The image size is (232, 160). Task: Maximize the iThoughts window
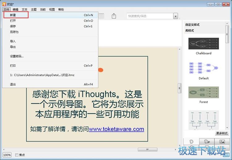(218, 4)
